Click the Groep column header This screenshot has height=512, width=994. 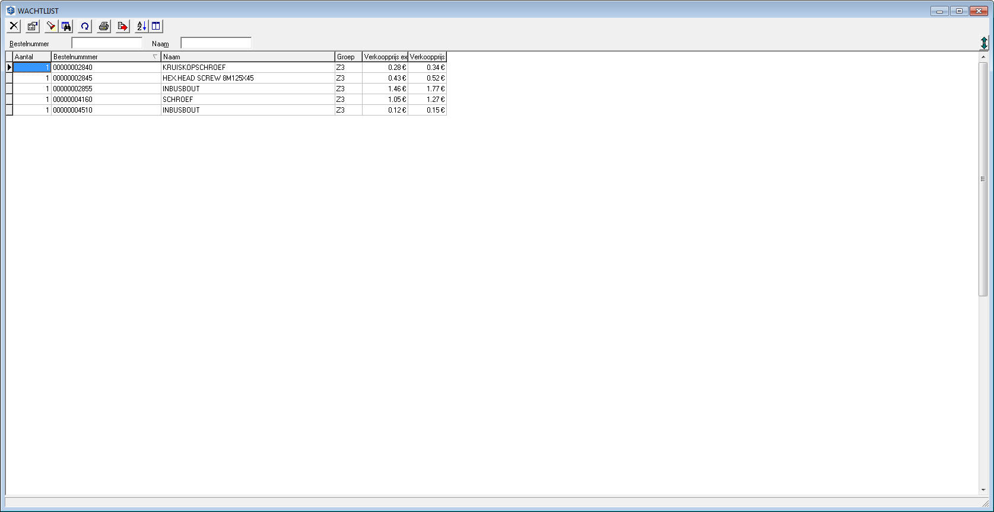tap(349, 57)
